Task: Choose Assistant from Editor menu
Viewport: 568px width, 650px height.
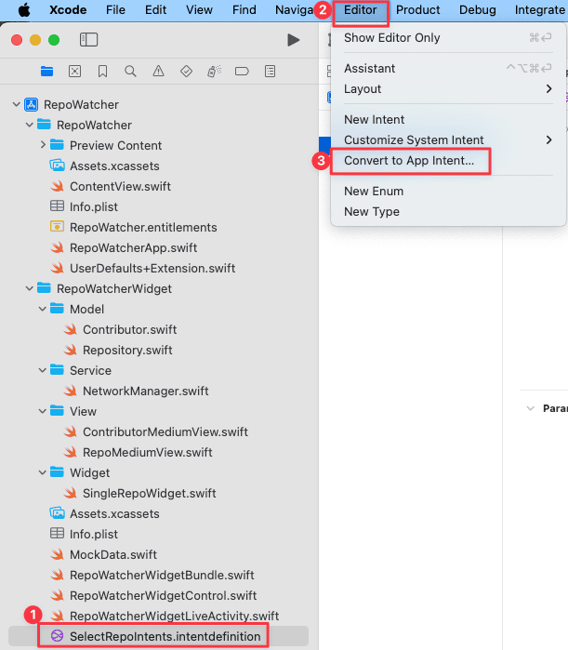Action: click(448, 69)
